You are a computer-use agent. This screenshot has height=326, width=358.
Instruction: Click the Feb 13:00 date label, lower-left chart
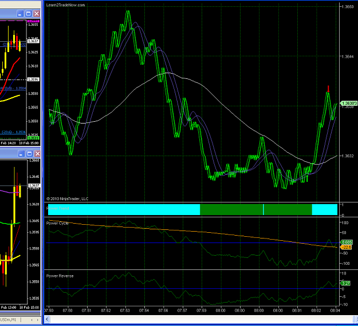point(9,307)
